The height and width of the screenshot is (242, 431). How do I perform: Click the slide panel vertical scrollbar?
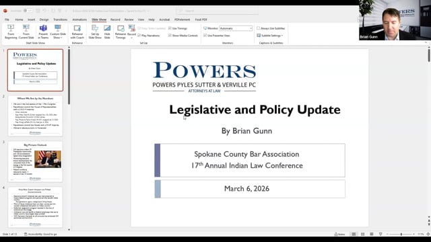69,77
